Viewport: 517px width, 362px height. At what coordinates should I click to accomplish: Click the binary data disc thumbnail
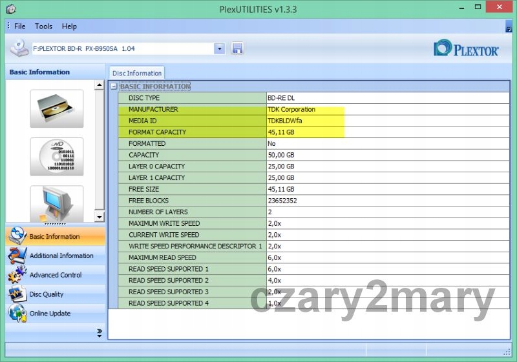tap(57, 157)
